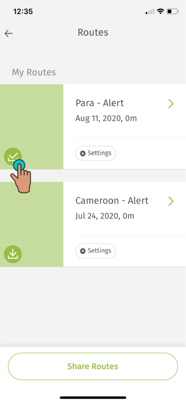Tap the Jul 24, 2020 date line

pos(105,216)
